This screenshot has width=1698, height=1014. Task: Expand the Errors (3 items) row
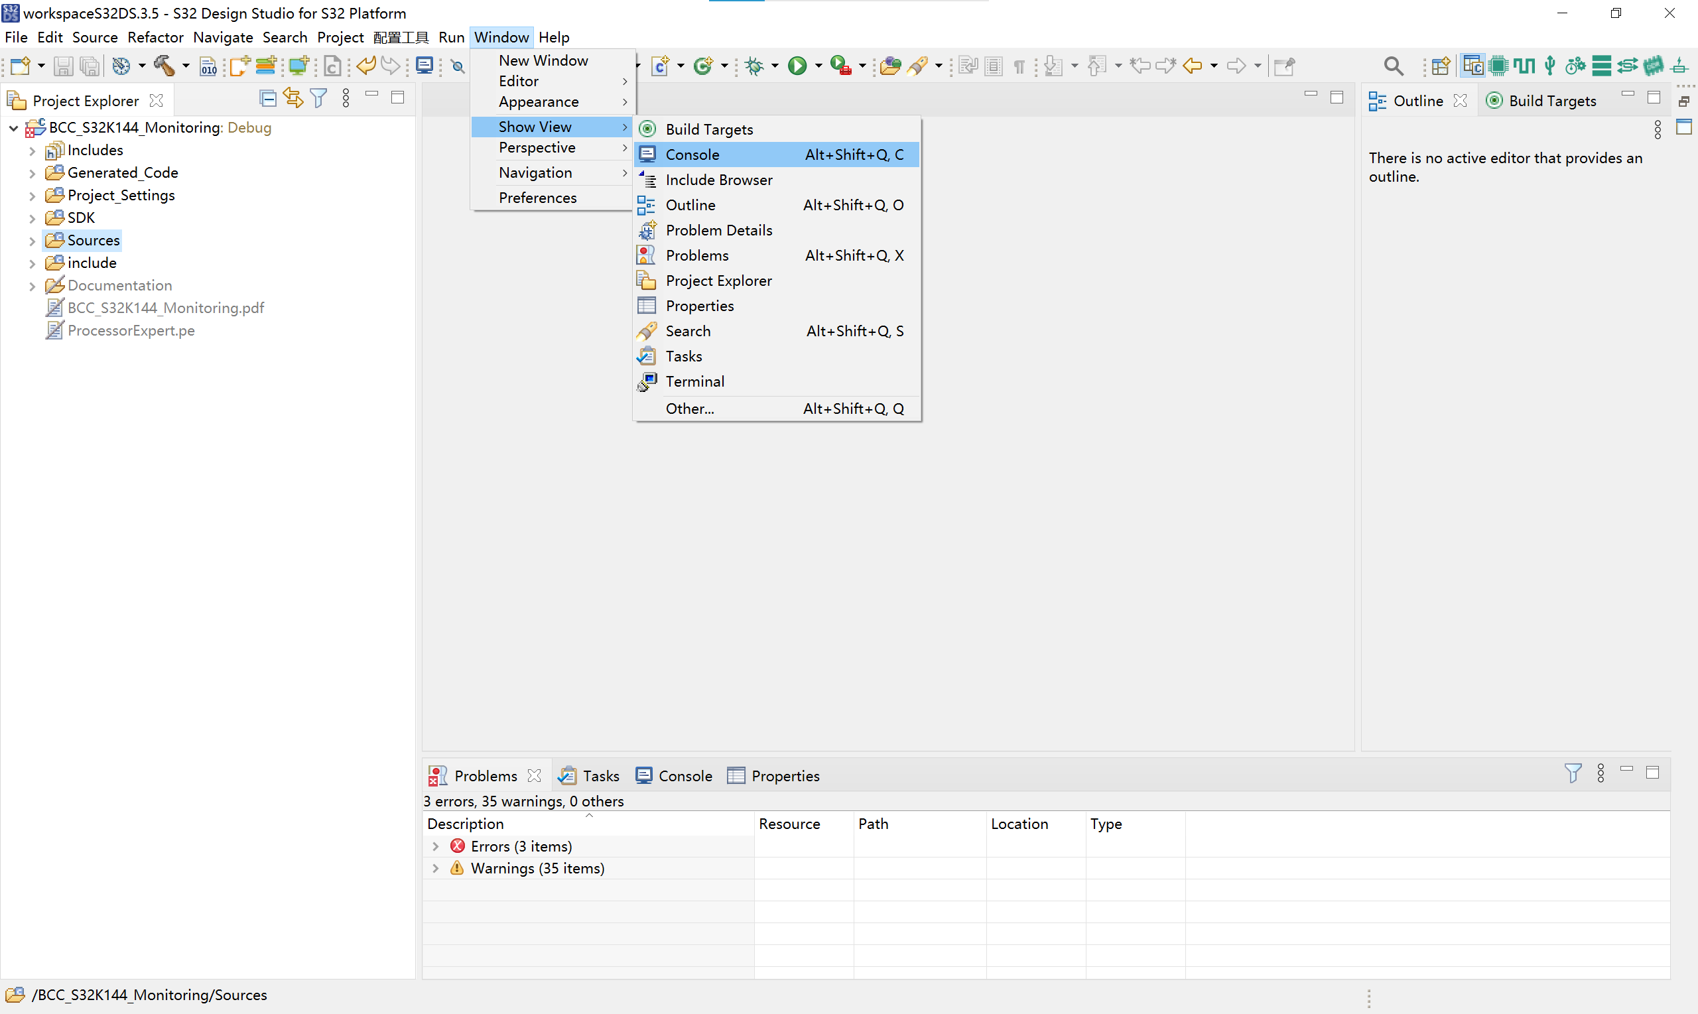click(x=435, y=846)
